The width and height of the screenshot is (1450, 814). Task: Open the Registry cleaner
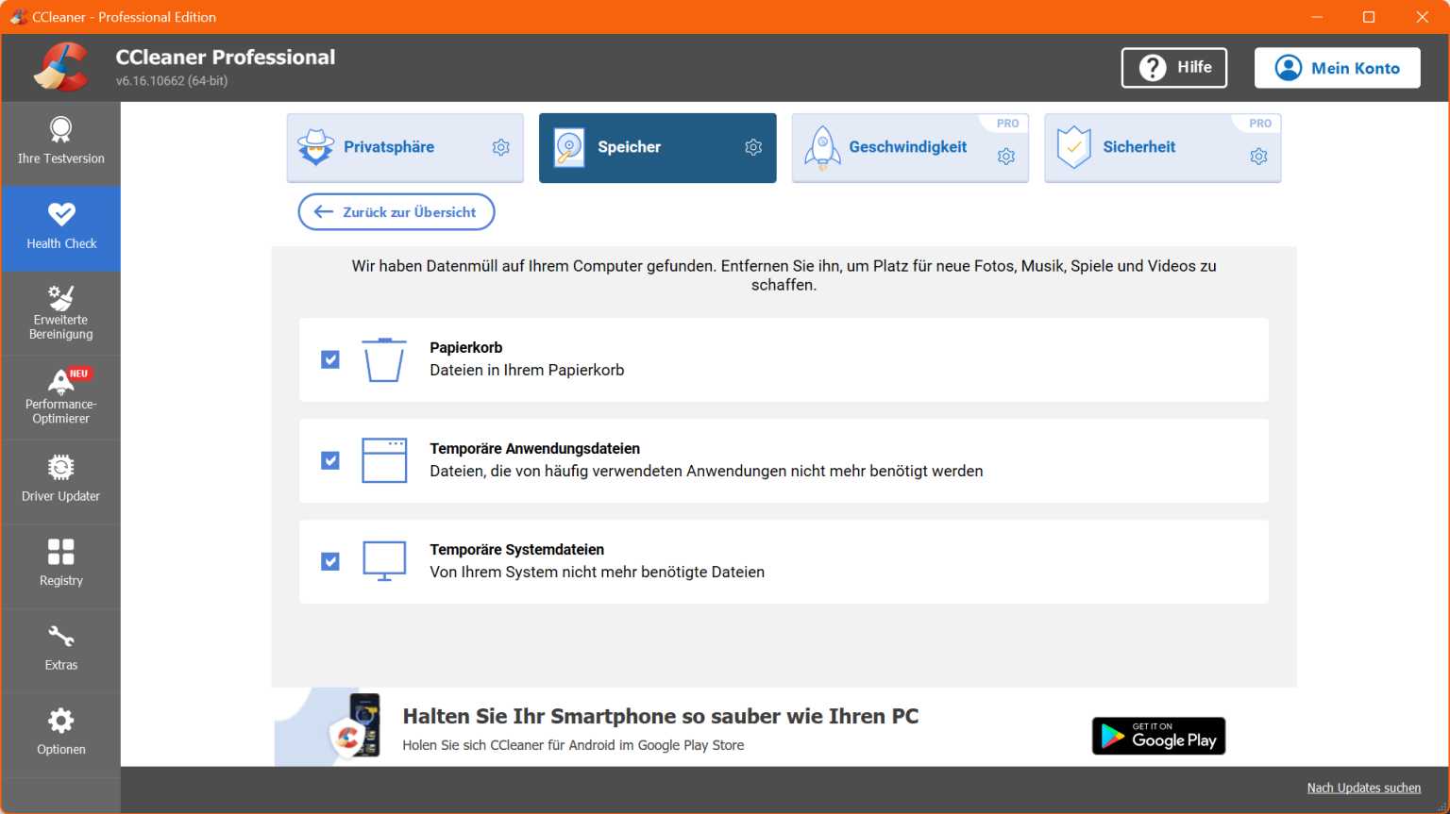click(x=60, y=563)
